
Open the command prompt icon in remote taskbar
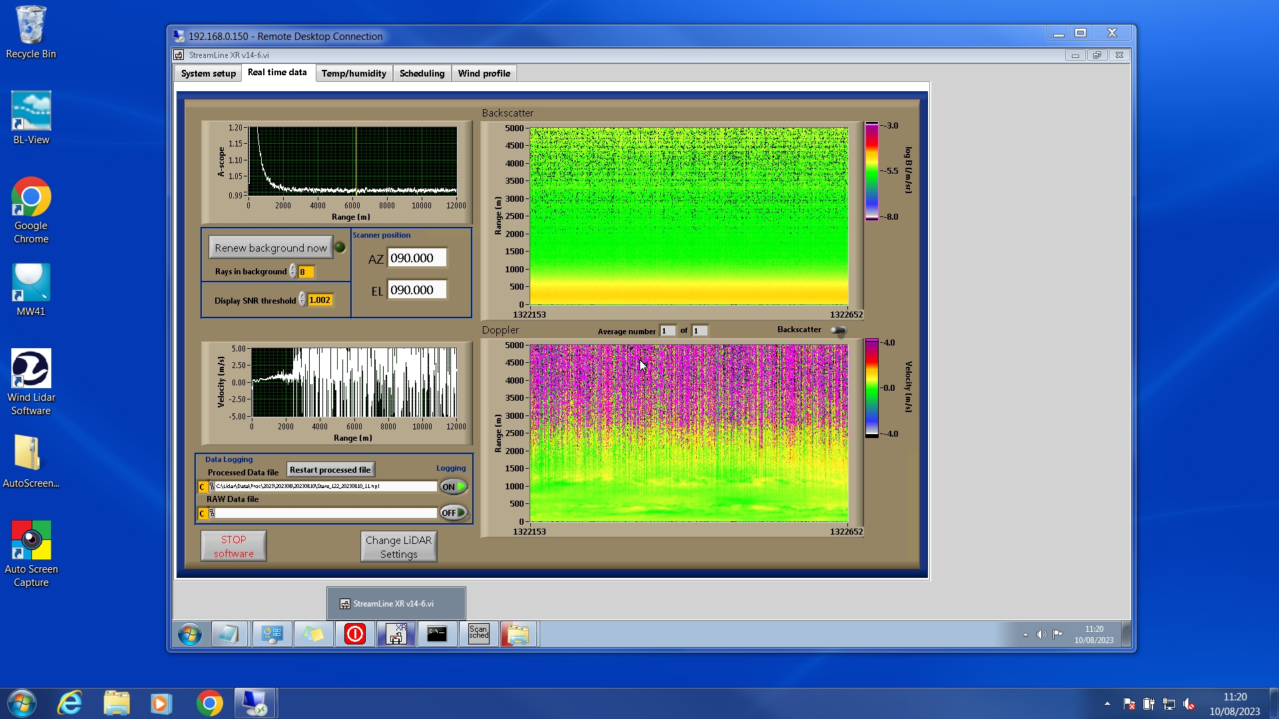pos(437,633)
